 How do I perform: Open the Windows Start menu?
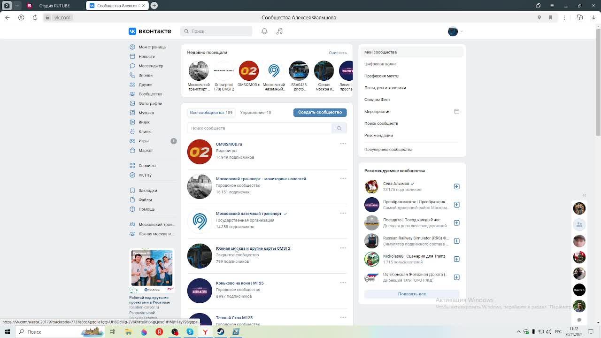tap(7, 332)
